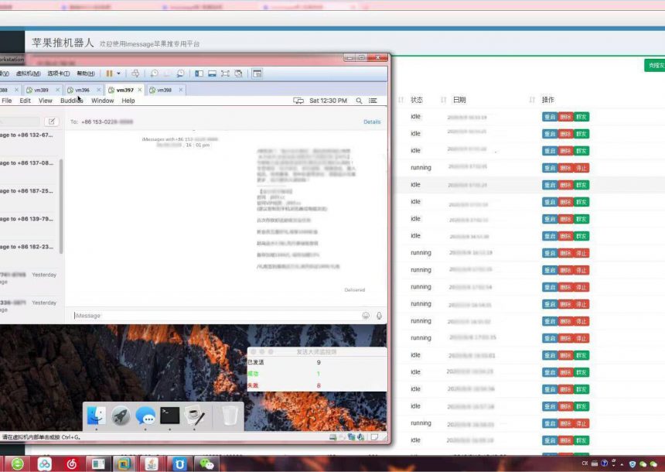This screenshot has width=665, height=472.
Task: Close the vm389 tab
Action: 58,90
